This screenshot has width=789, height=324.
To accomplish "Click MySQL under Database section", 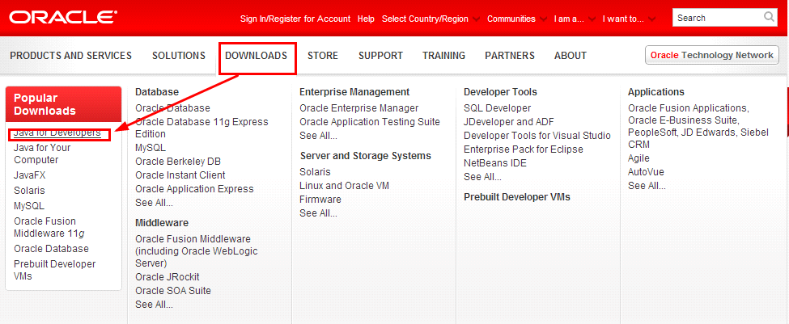I will pos(151,148).
